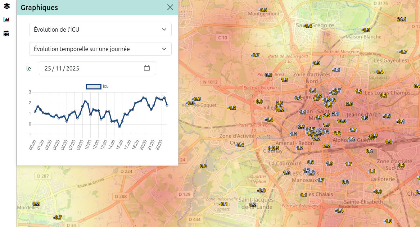Viewport: 420px width, 227px height.
Task: Select the 13.3 station marker on map
Action: pos(342,121)
